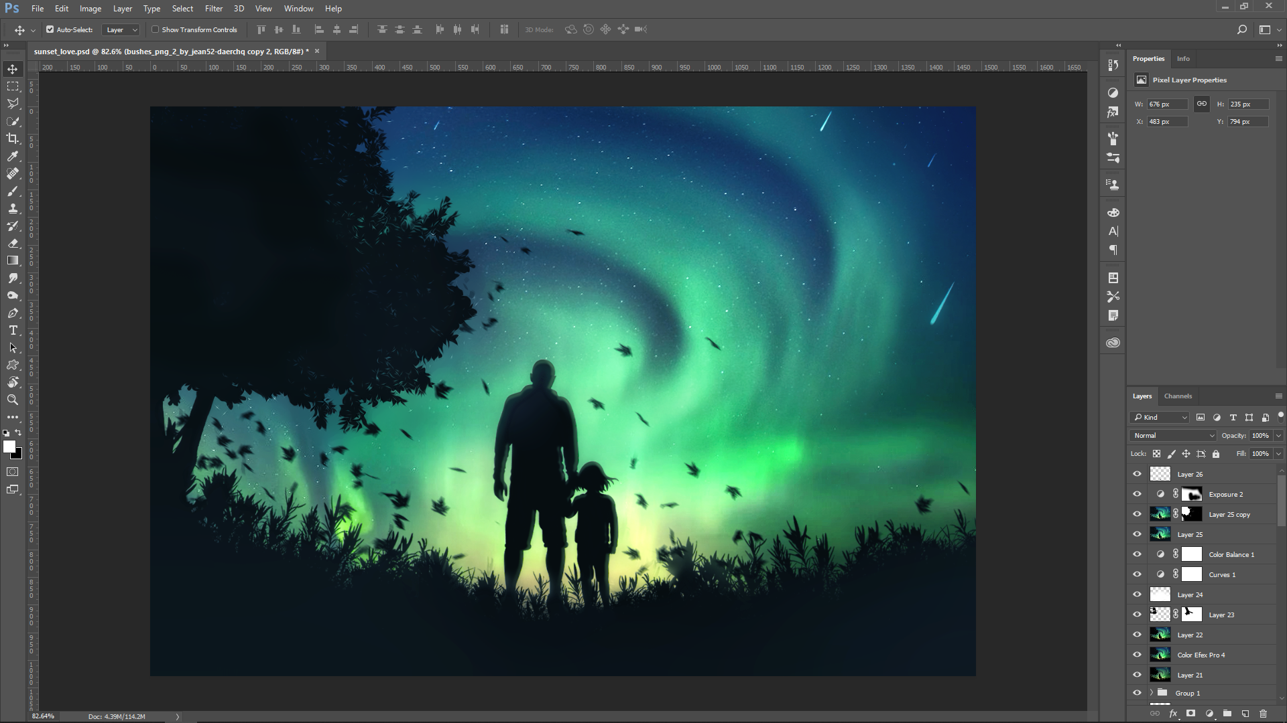Create new fill or adjustment layer

[1209, 714]
